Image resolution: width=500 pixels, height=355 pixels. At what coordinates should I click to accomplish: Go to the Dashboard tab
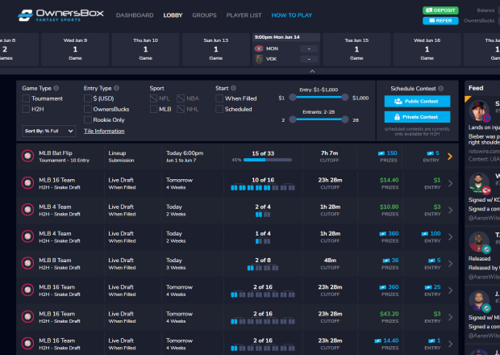click(135, 15)
